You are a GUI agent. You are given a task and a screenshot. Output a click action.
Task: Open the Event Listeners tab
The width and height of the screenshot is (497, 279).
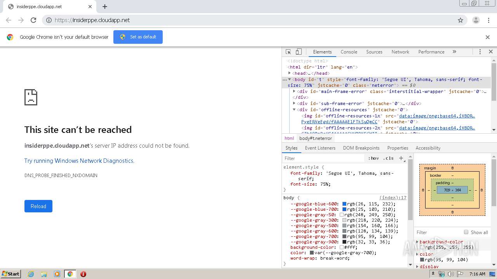(x=320, y=148)
